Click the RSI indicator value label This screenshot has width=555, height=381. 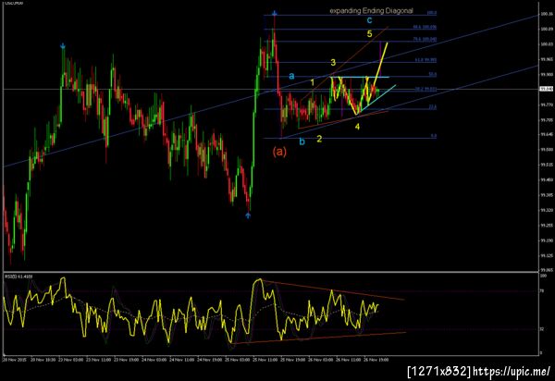click(x=18, y=277)
